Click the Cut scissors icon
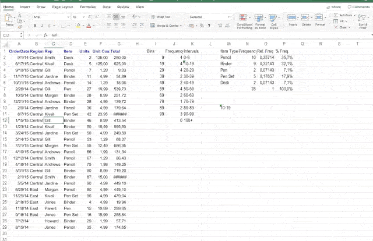373x241 pixels. tap(20, 16)
